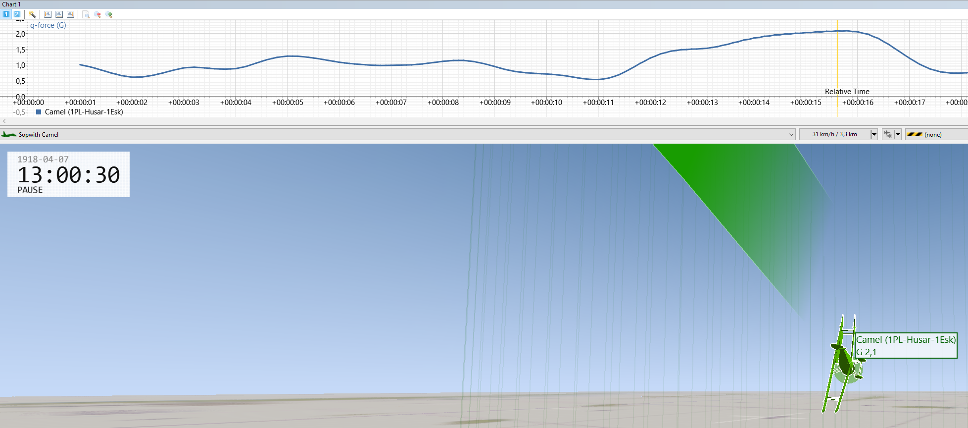Zoom out the chart with minus magnifier
Image resolution: width=968 pixels, height=428 pixels.
tap(97, 14)
